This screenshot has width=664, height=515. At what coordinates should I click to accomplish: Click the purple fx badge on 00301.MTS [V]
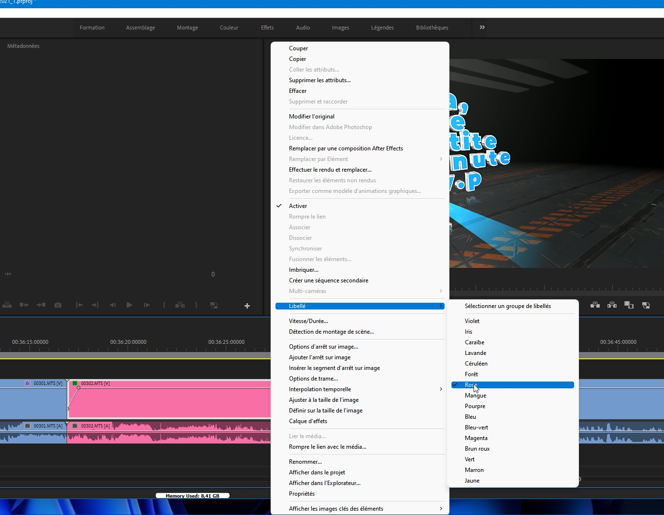point(28,383)
